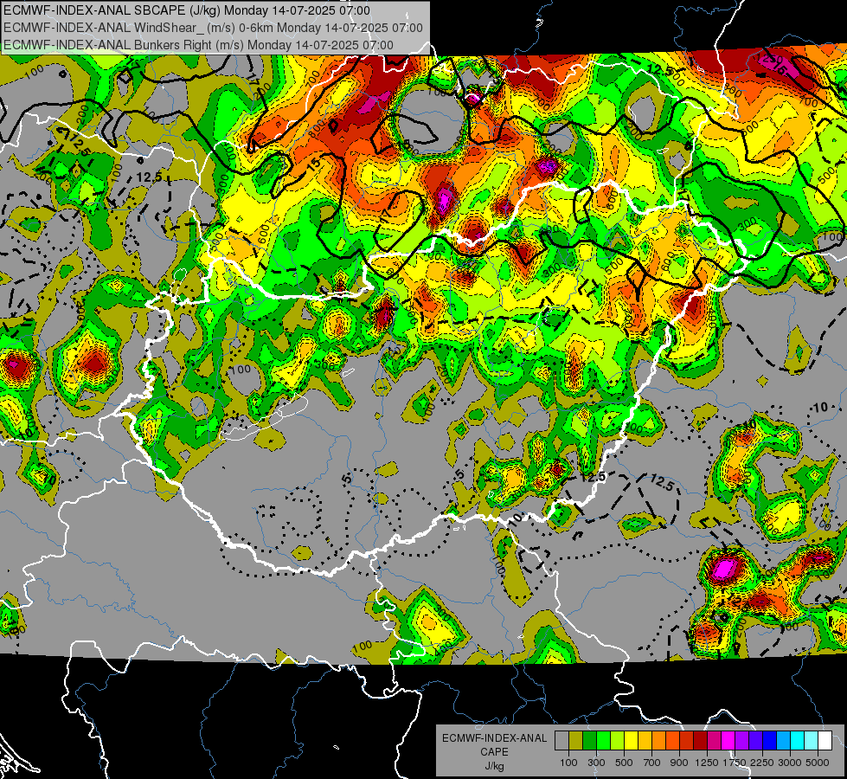Click the 5000 value on the legend scale
Image resolution: width=847 pixels, height=779 pixels.
click(x=818, y=763)
